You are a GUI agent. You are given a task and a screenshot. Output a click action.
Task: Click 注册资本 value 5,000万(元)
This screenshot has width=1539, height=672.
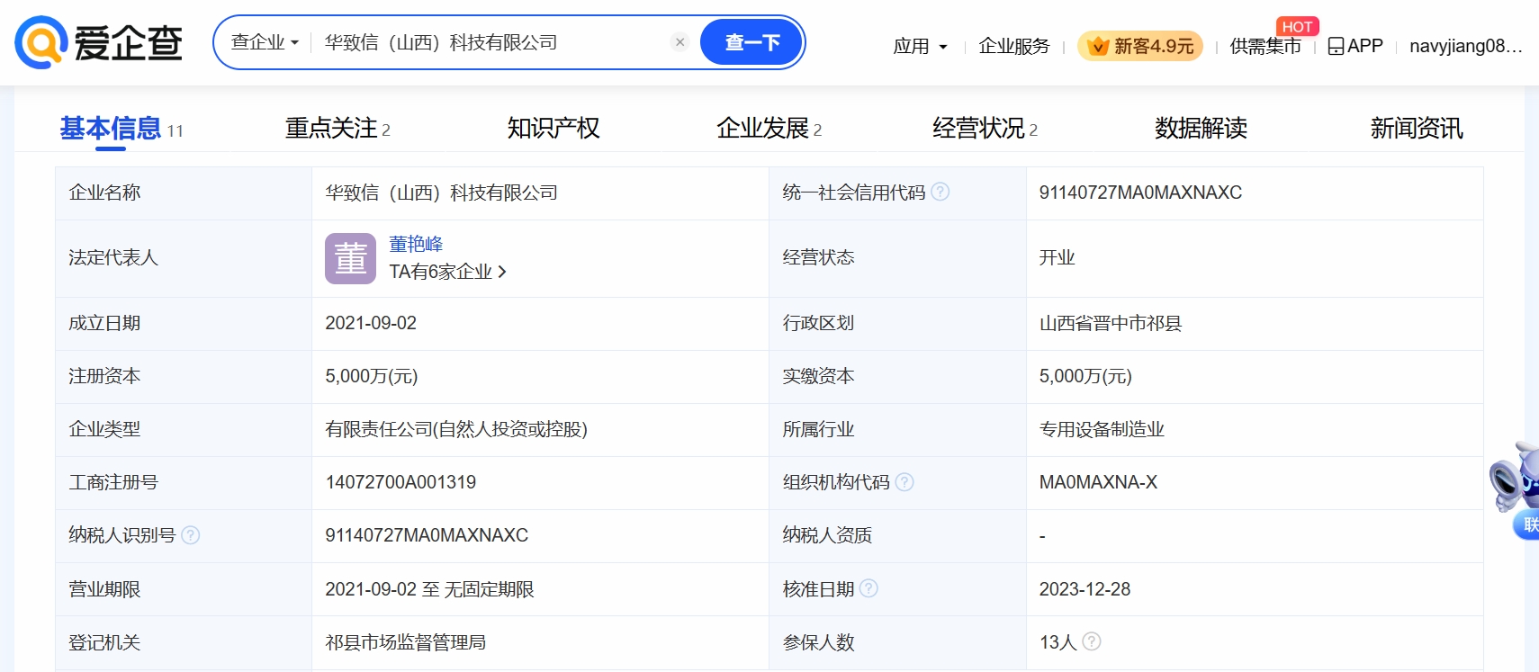click(372, 376)
